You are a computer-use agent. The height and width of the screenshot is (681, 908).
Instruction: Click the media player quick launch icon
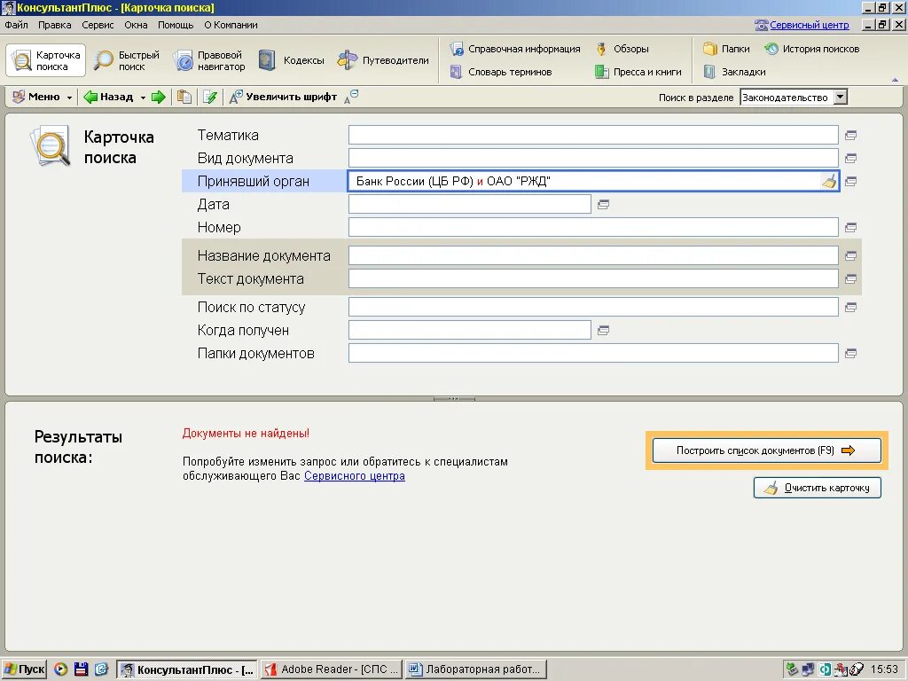point(60,669)
